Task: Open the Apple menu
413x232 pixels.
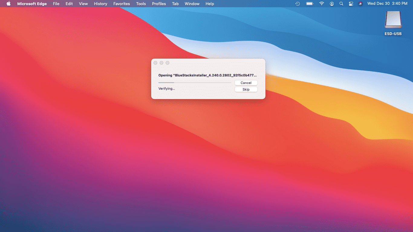Action: point(8,4)
